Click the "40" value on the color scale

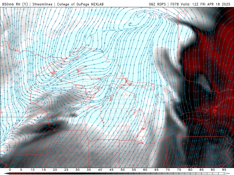100,170
